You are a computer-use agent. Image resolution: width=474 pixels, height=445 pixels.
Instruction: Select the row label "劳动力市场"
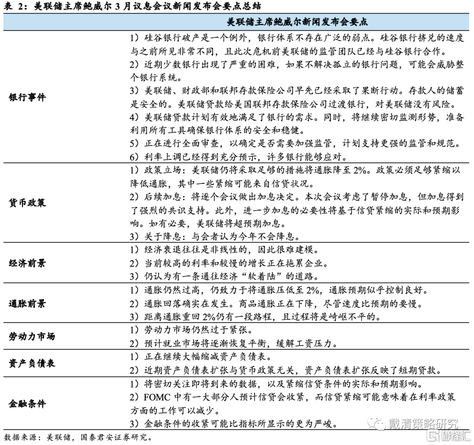(32, 337)
